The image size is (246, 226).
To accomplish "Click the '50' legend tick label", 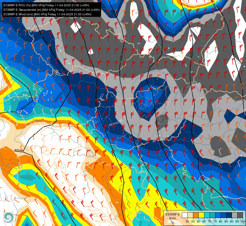I will [187, 221].
